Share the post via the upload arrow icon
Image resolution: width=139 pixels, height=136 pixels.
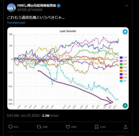pyautogui.click(x=125, y=127)
